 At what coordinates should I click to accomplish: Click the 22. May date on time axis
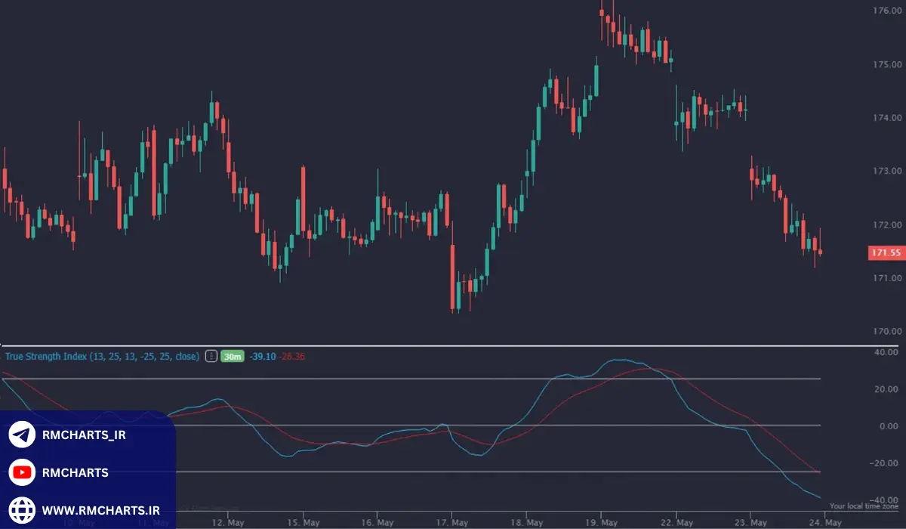tap(676, 522)
